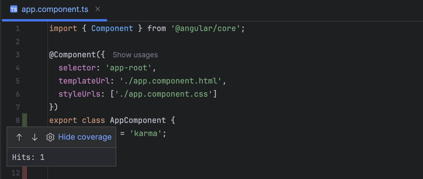Select the app-root selector value
Viewport: 423px width, 179px height.
[129, 68]
